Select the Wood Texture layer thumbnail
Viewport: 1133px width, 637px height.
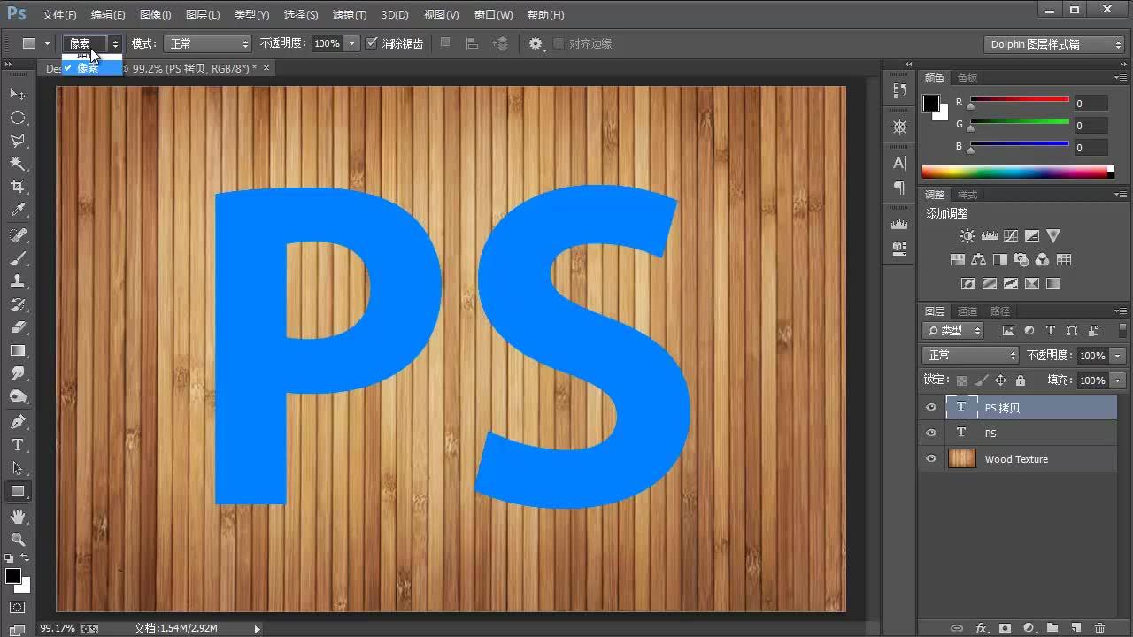961,458
